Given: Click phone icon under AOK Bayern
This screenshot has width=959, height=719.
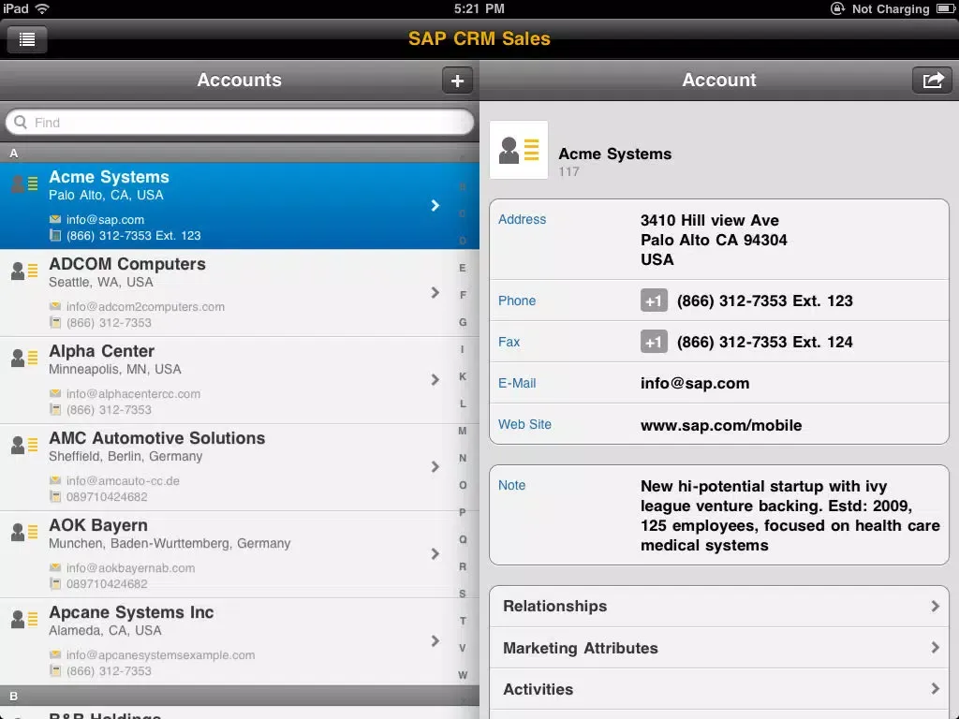Looking at the screenshot, I should pyautogui.click(x=55, y=584).
